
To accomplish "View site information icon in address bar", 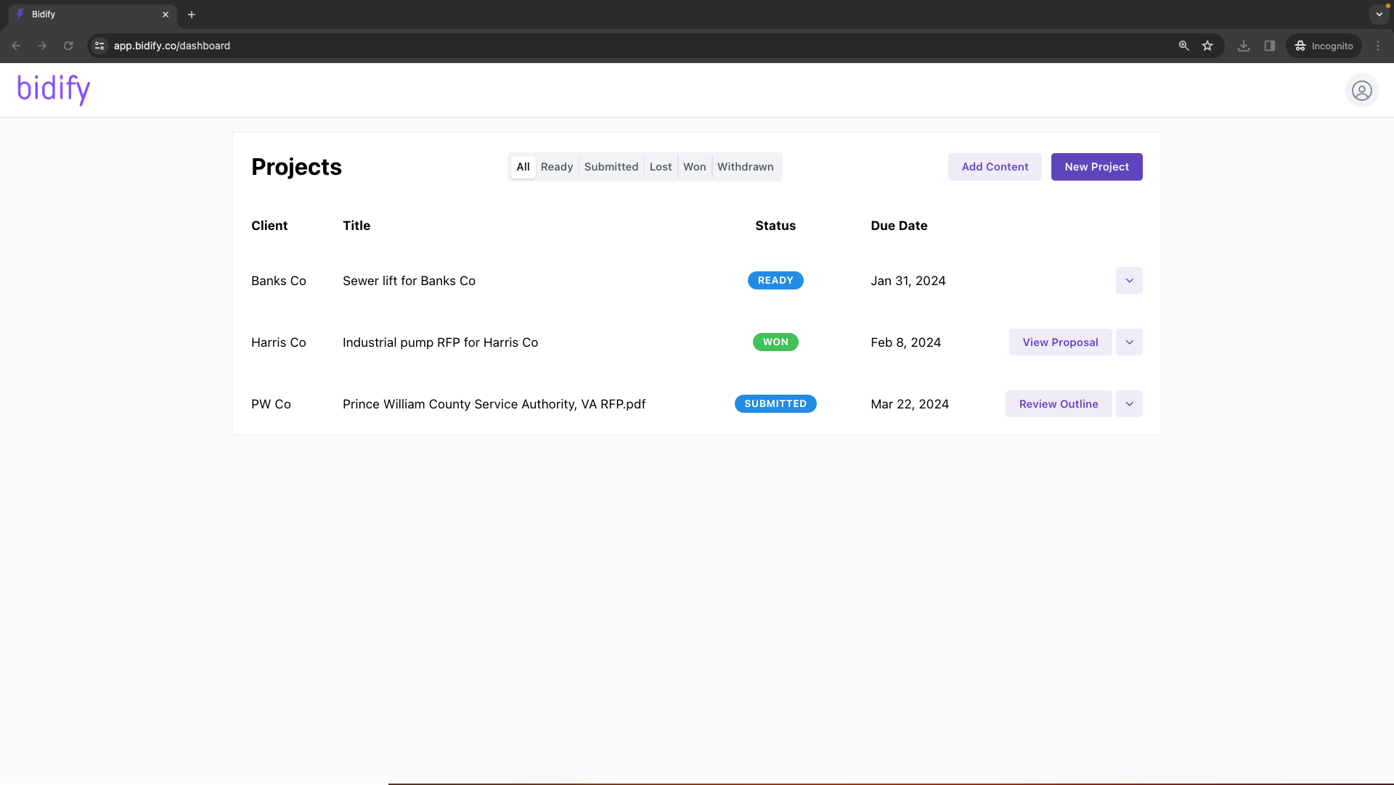I will click(99, 46).
